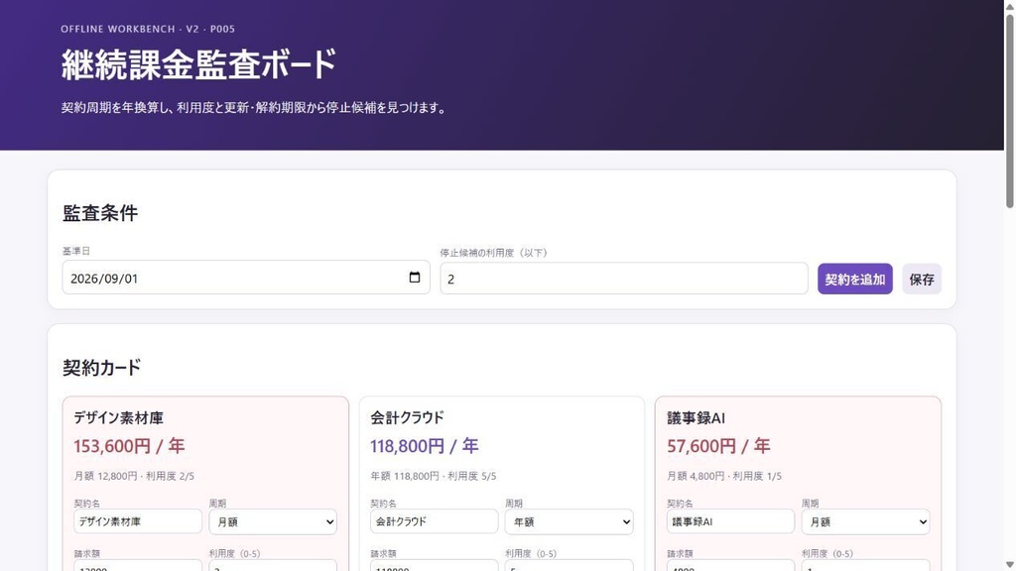Click the 月額 4,800円 · 利用度 1/5 text

point(724,476)
